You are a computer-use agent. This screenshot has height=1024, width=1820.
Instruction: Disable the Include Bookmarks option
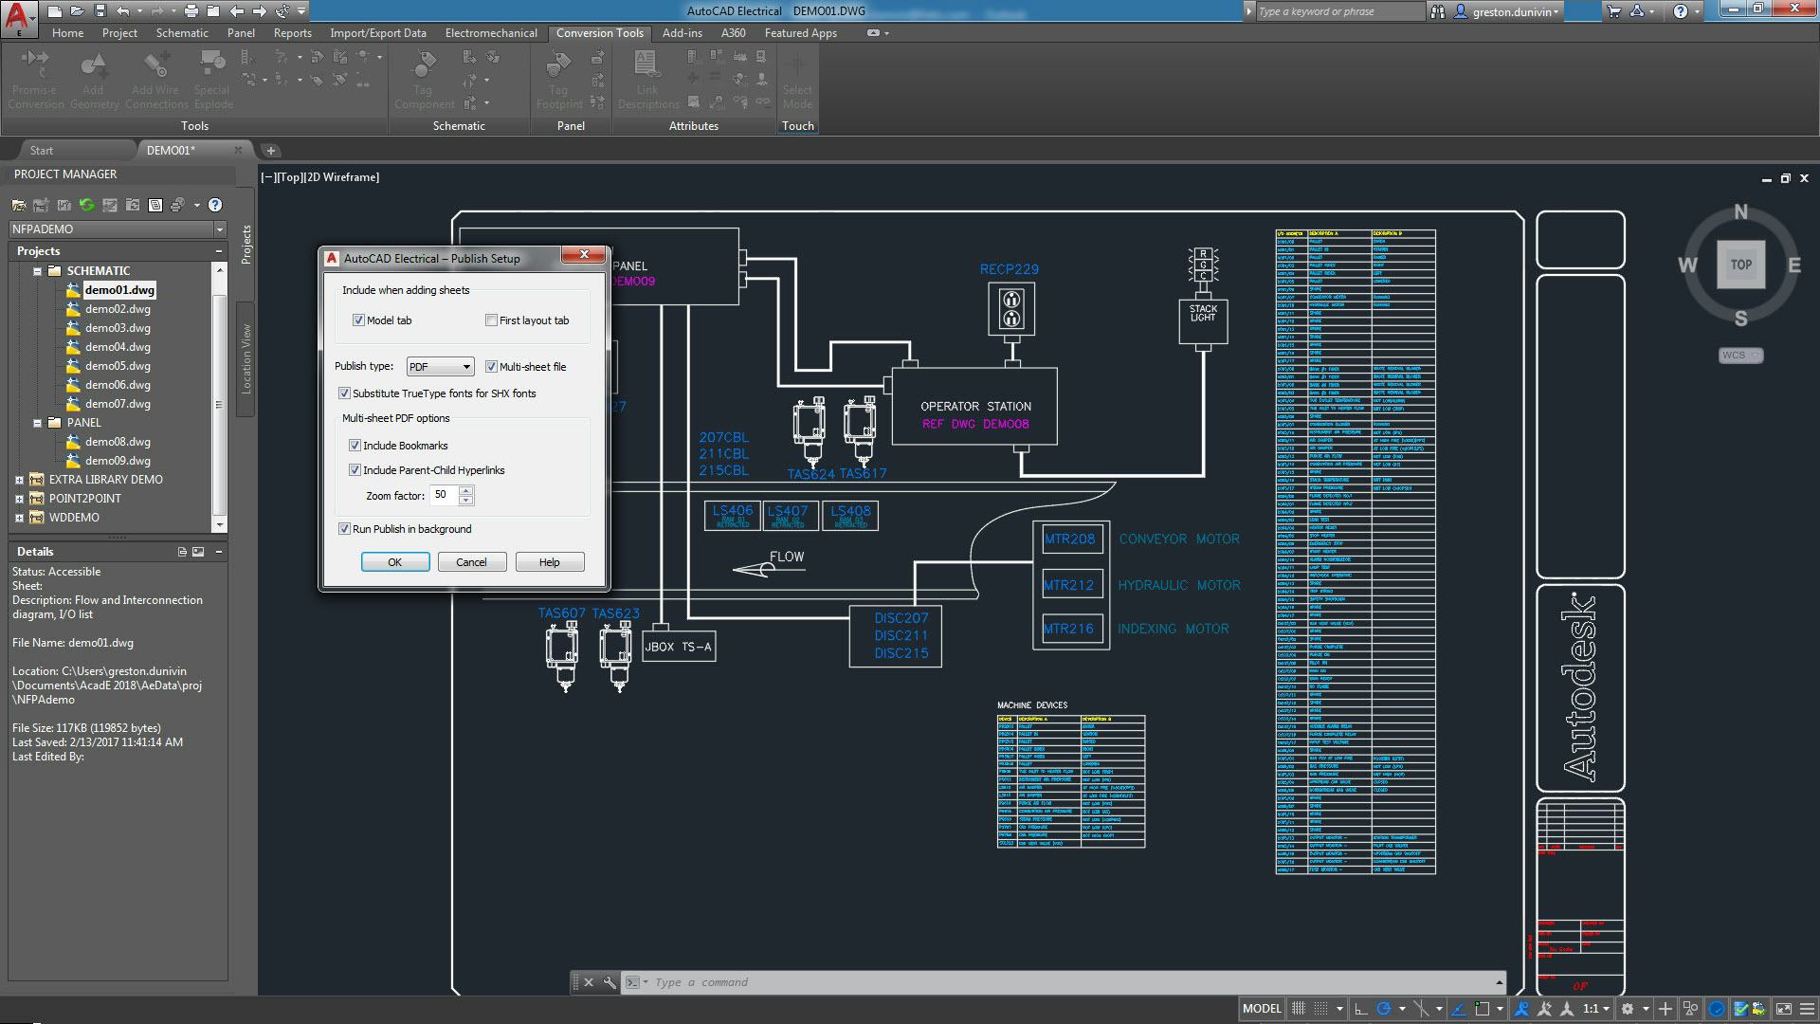pos(355,445)
